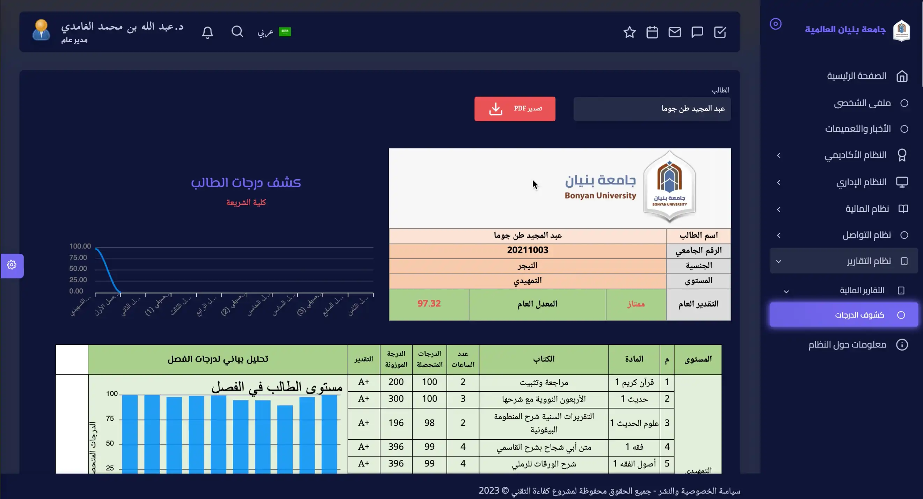923x499 pixels.
Task: Open the chat message bubble icon
Action: (x=697, y=32)
